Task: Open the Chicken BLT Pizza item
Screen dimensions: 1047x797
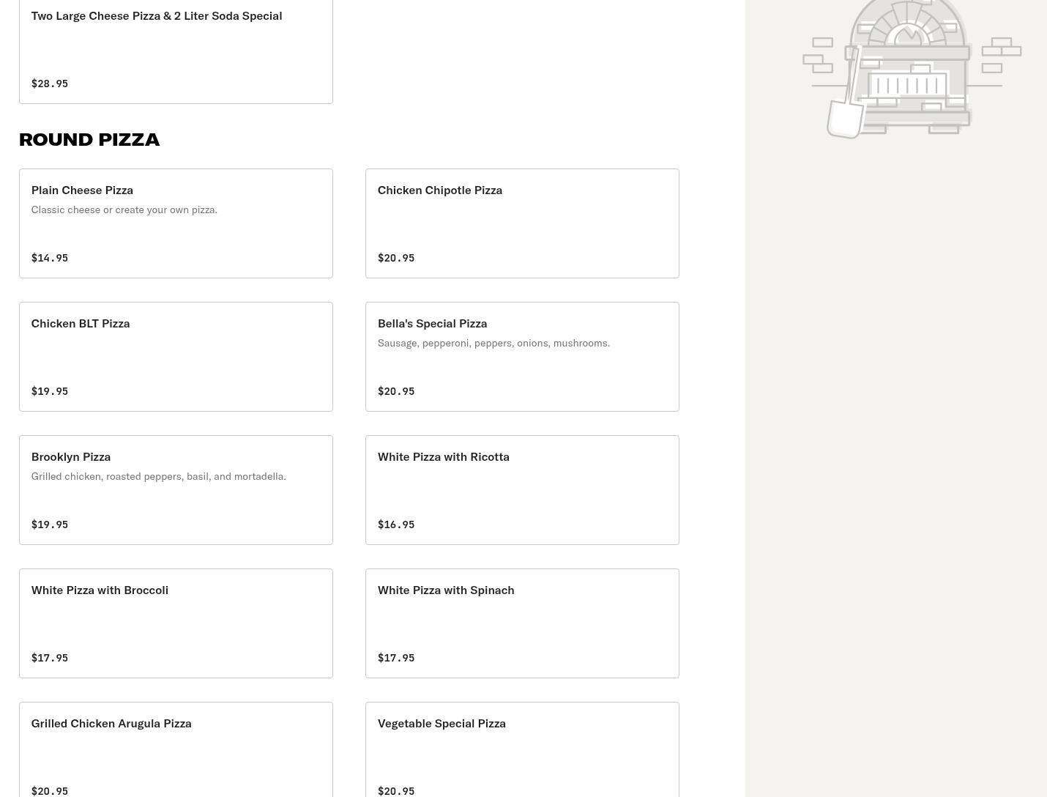Action: pyautogui.click(x=176, y=357)
